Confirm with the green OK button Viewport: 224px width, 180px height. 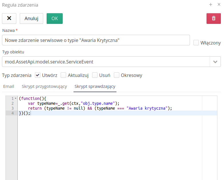pyautogui.click(x=54, y=18)
